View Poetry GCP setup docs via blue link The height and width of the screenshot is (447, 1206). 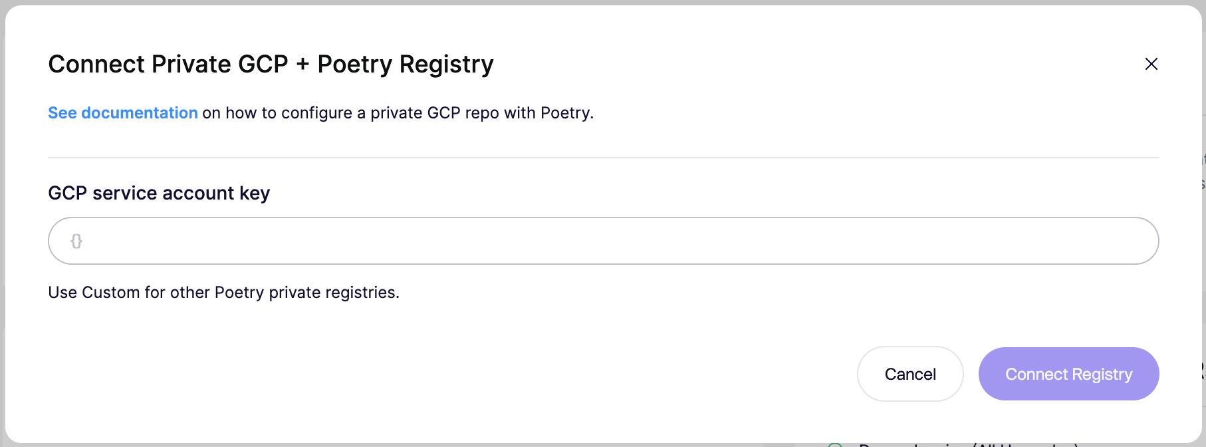click(x=123, y=113)
